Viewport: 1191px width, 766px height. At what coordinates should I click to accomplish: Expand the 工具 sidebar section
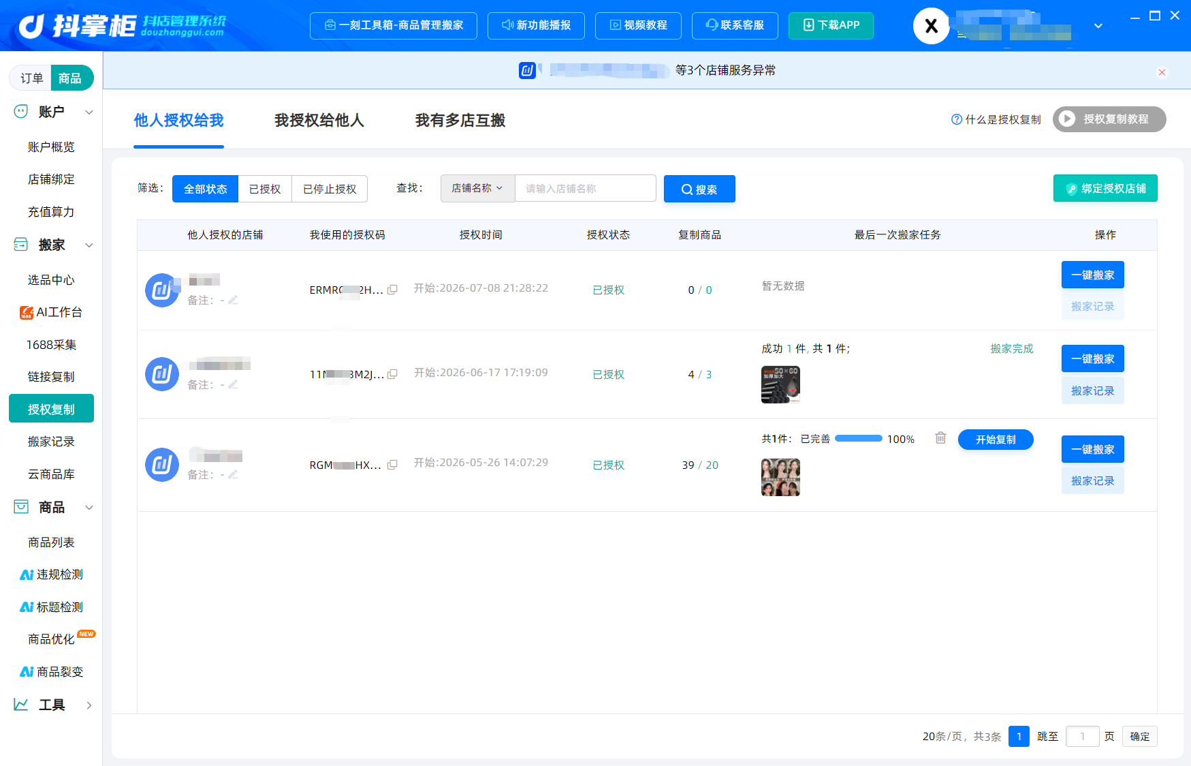click(x=89, y=705)
